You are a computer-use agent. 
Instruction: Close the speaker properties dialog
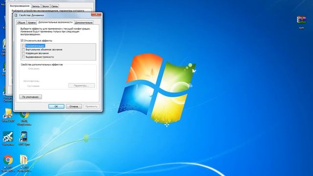coord(96,14)
